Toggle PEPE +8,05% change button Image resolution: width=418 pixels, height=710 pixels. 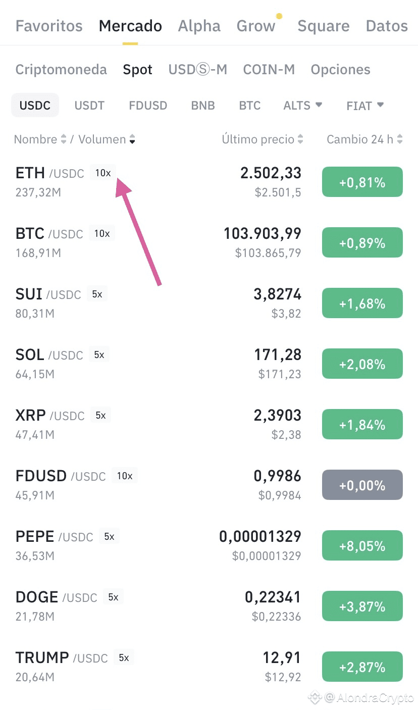click(362, 546)
